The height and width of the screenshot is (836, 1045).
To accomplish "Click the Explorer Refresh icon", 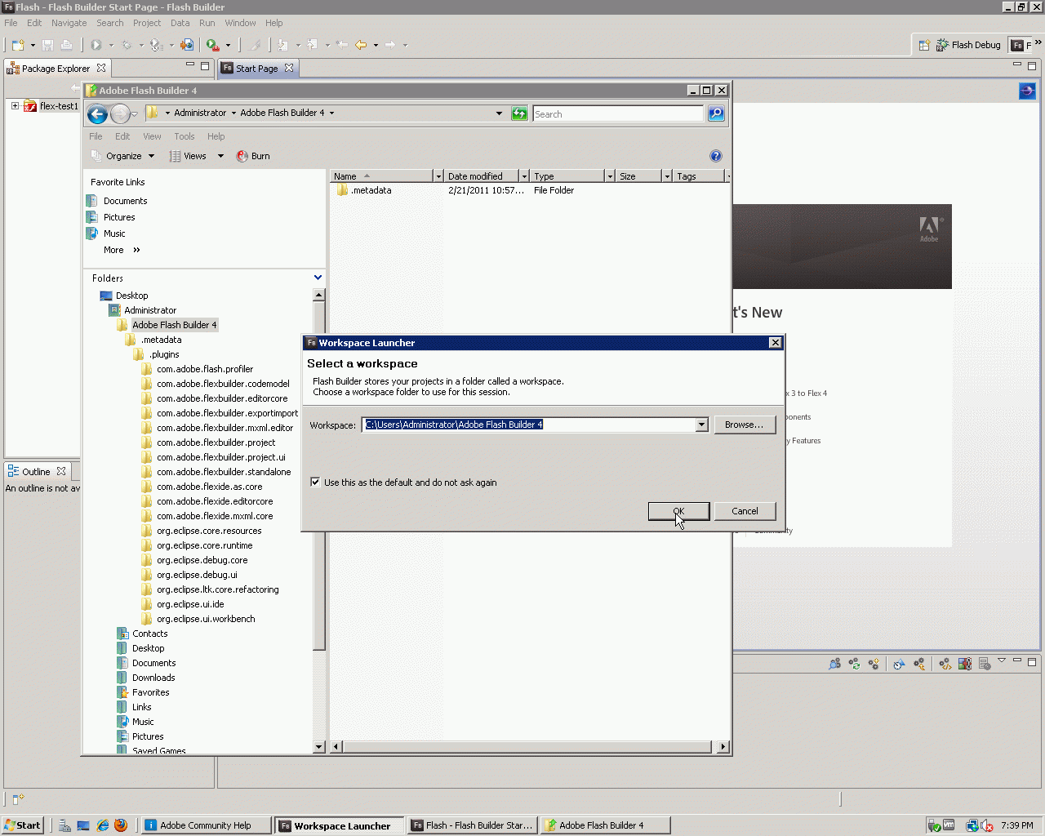I will (x=519, y=113).
